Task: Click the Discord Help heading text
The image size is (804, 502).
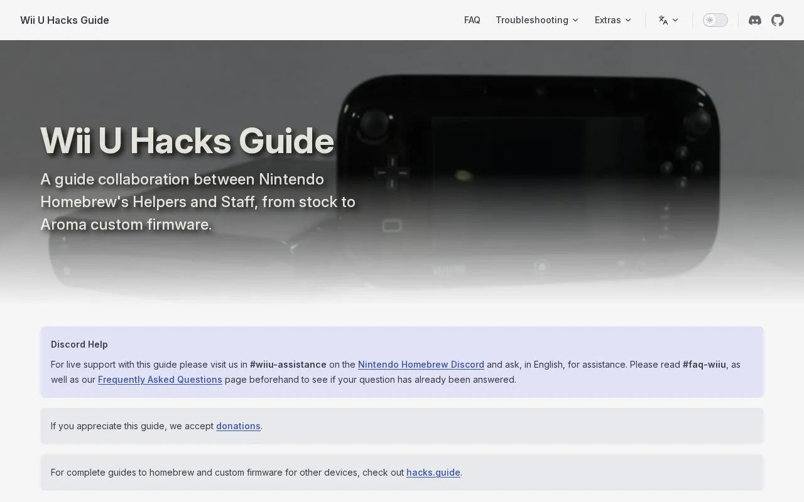Action: tap(79, 344)
